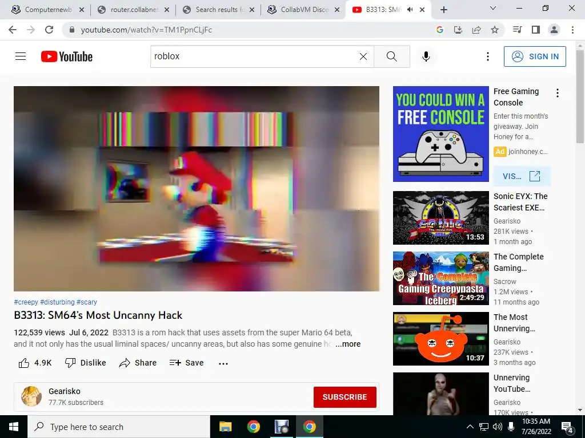Screen dimensions: 585x438
Task: Open the Chrome profile avatar
Action: (554, 30)
